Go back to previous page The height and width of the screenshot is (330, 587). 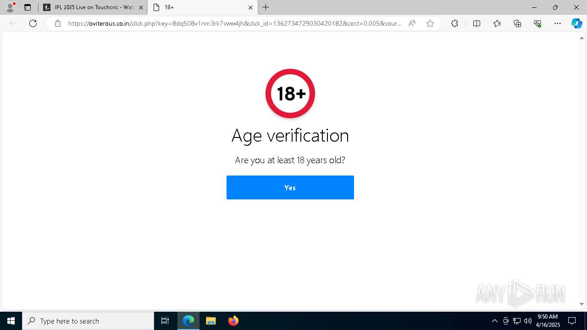pos(13,23)
